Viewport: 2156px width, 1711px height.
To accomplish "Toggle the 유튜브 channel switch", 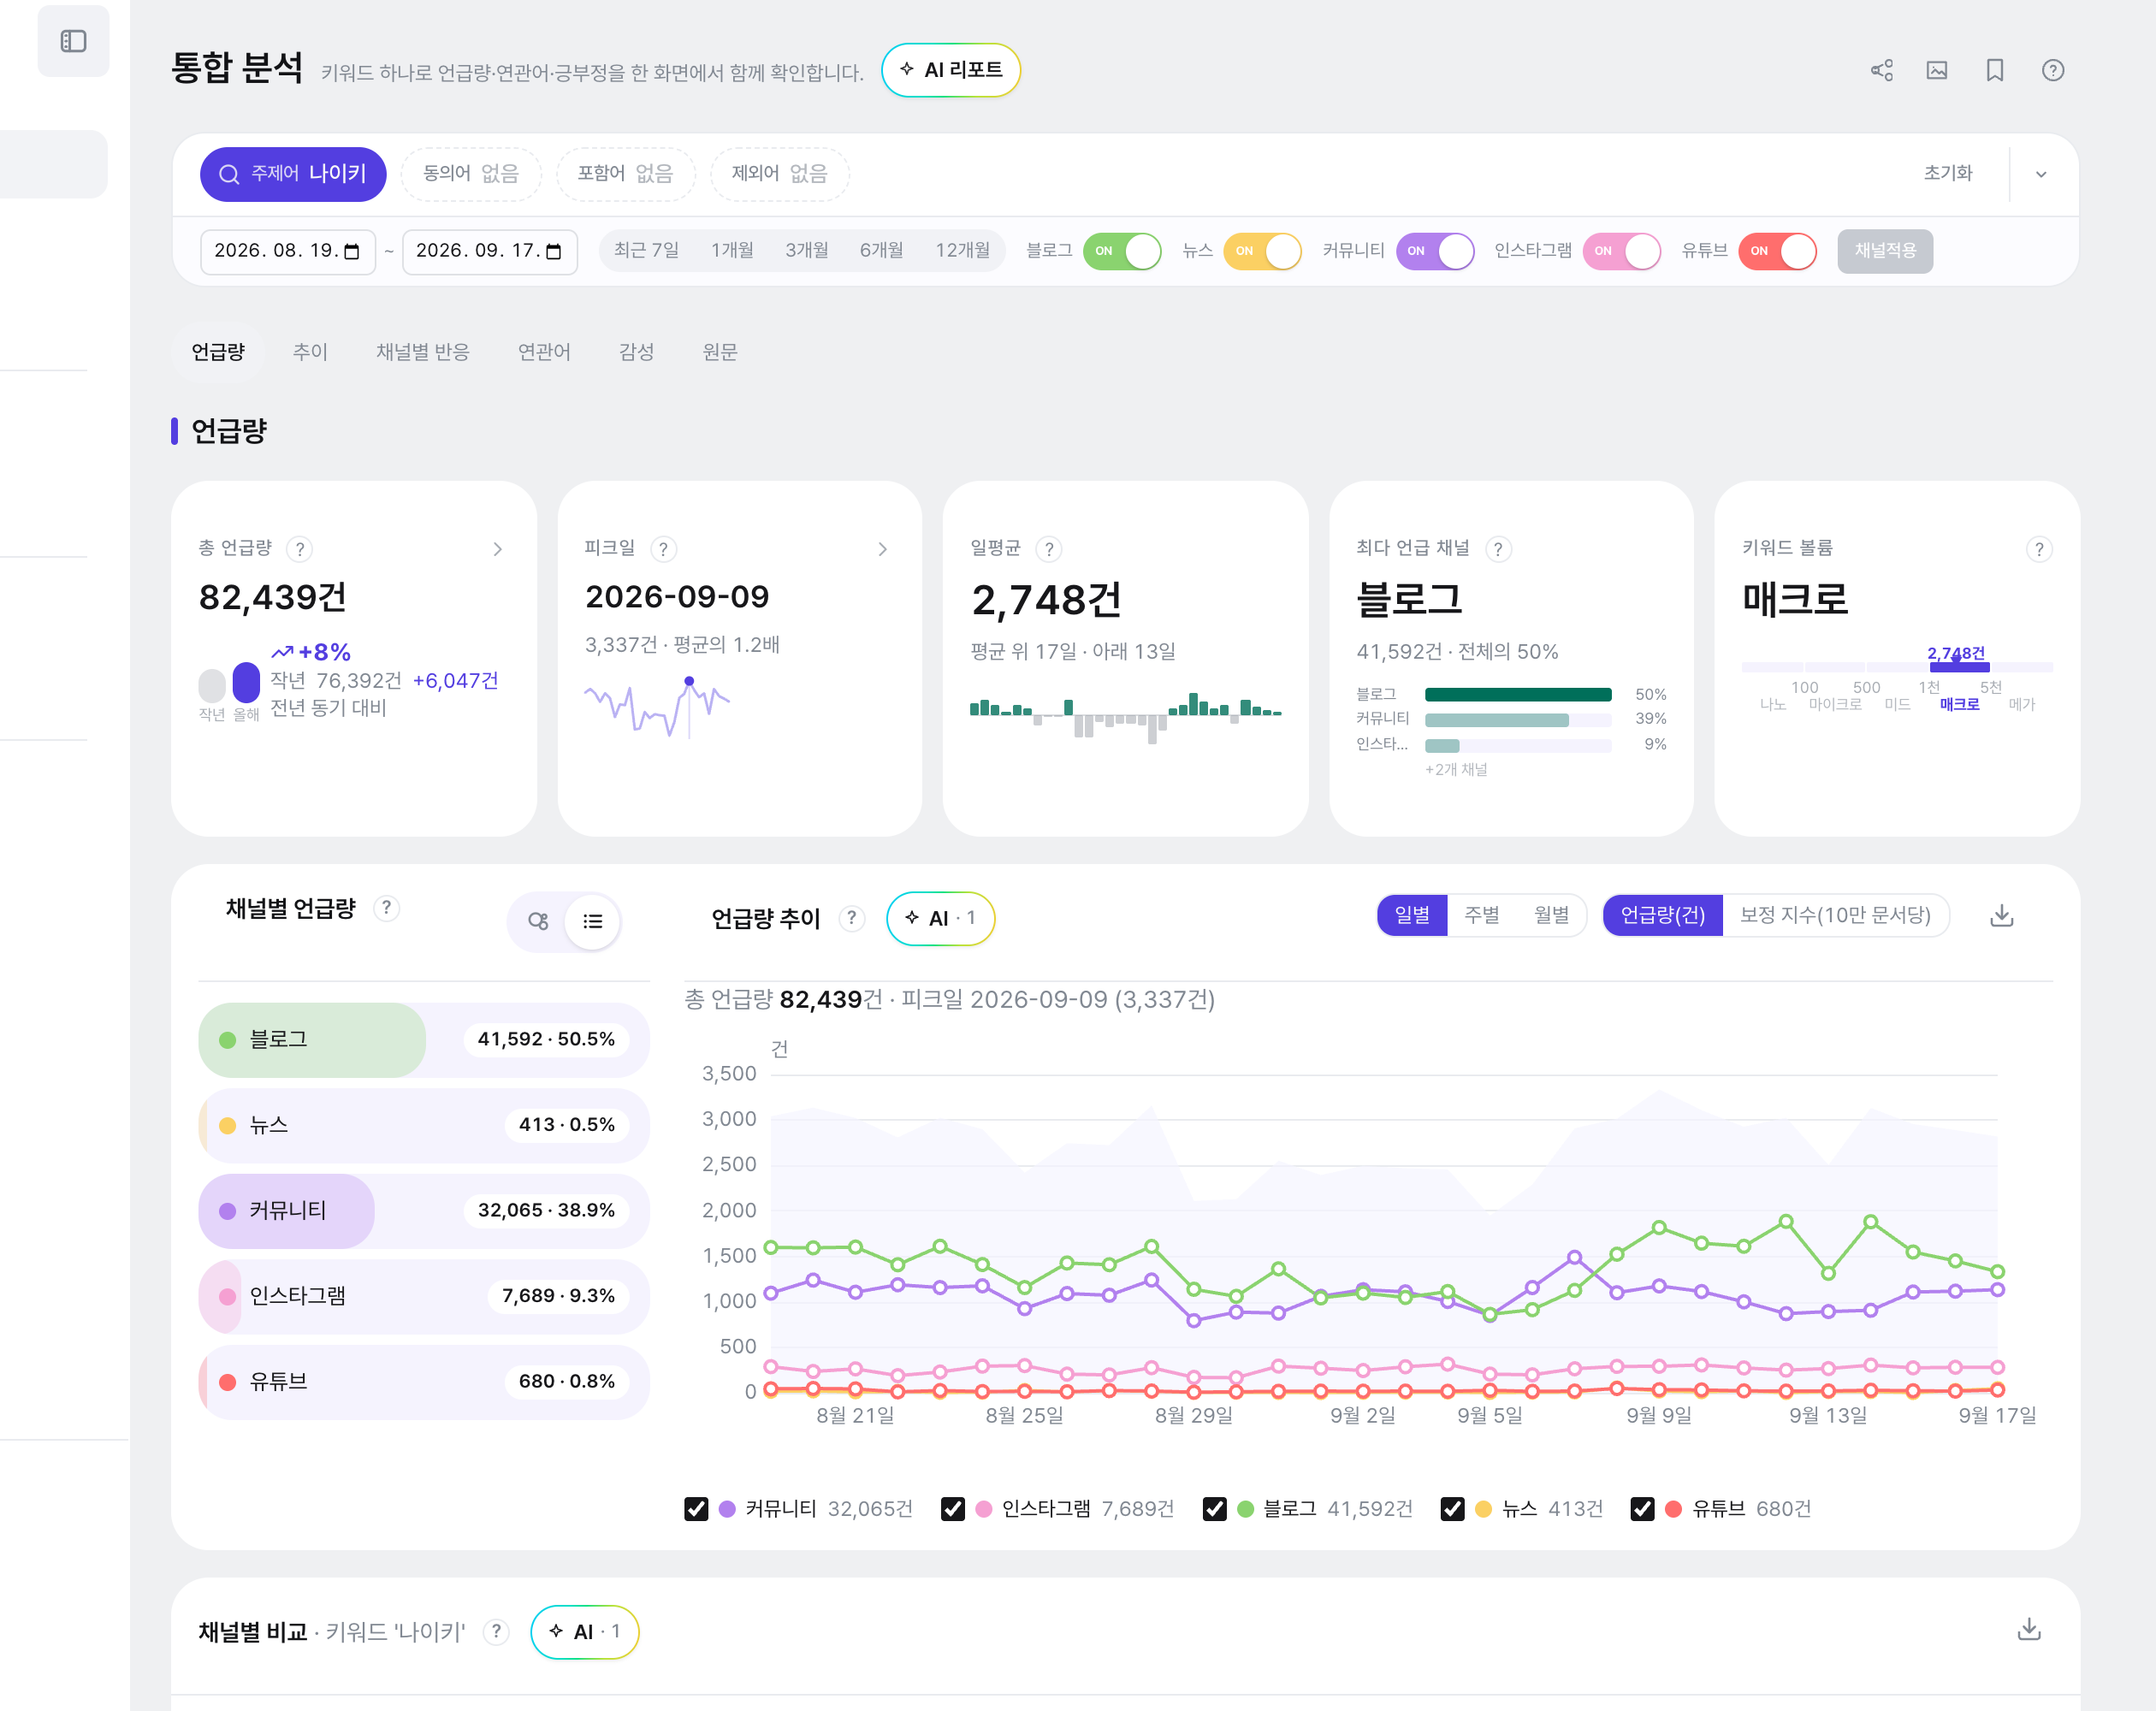I will click(1777, 251).
